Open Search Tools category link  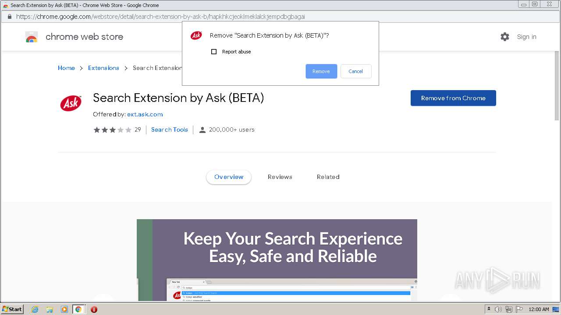point(170,129)
